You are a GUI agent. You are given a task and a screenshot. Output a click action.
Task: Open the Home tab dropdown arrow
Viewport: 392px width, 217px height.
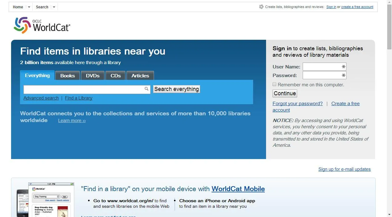(x=28, y=6)
